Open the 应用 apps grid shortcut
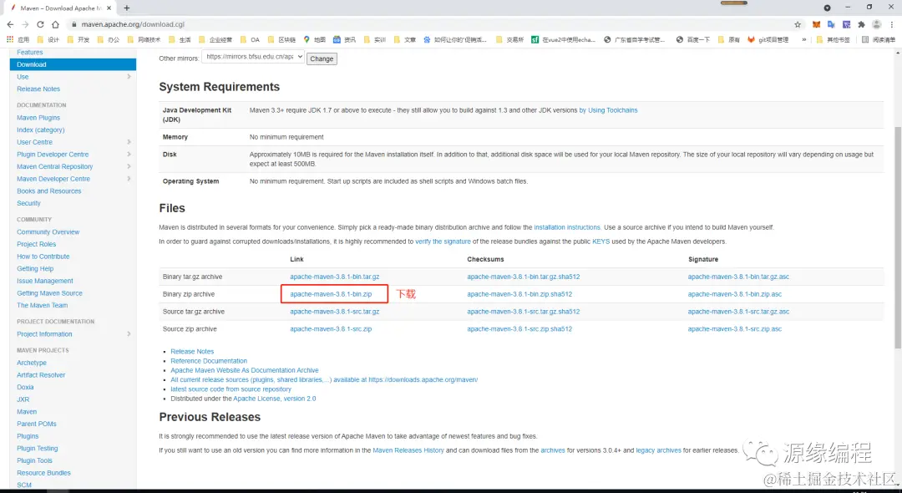 point(18,40)
